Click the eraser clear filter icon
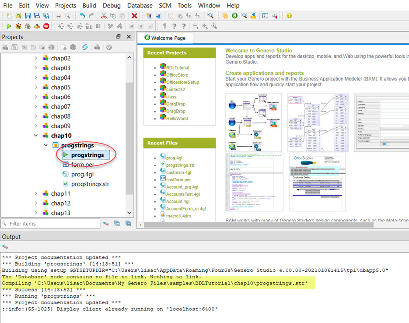Screen dimensions: 409x323 click(x=106, y=224)
